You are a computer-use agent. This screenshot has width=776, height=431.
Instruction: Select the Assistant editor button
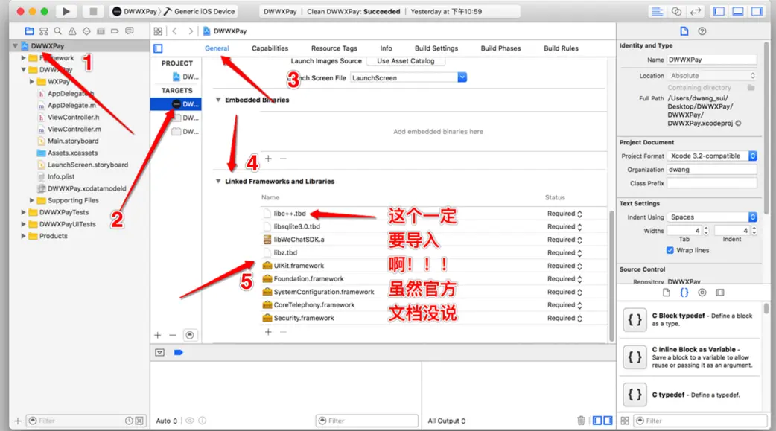coord(676,11)
